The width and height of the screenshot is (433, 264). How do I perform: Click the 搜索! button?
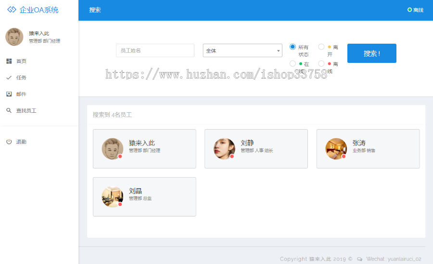point(372,53)
